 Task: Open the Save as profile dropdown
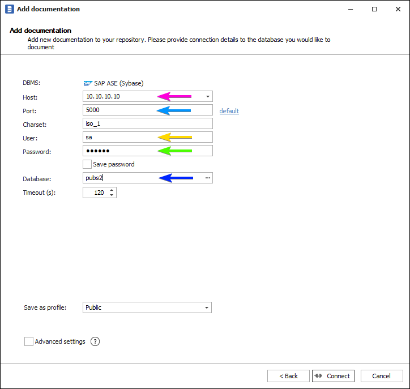tap(206, 307)
